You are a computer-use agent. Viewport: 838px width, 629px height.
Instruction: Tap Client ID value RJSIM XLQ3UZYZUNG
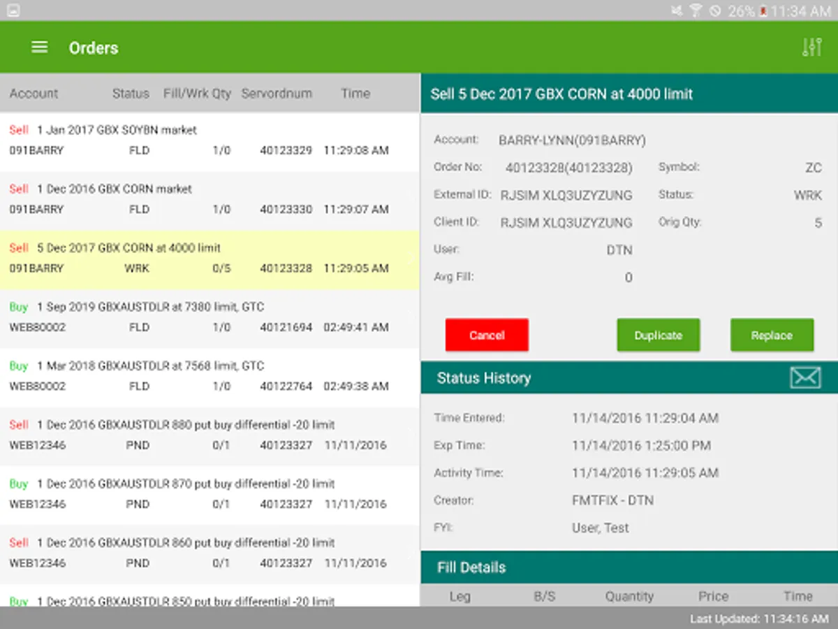click(x=566, y=223)
